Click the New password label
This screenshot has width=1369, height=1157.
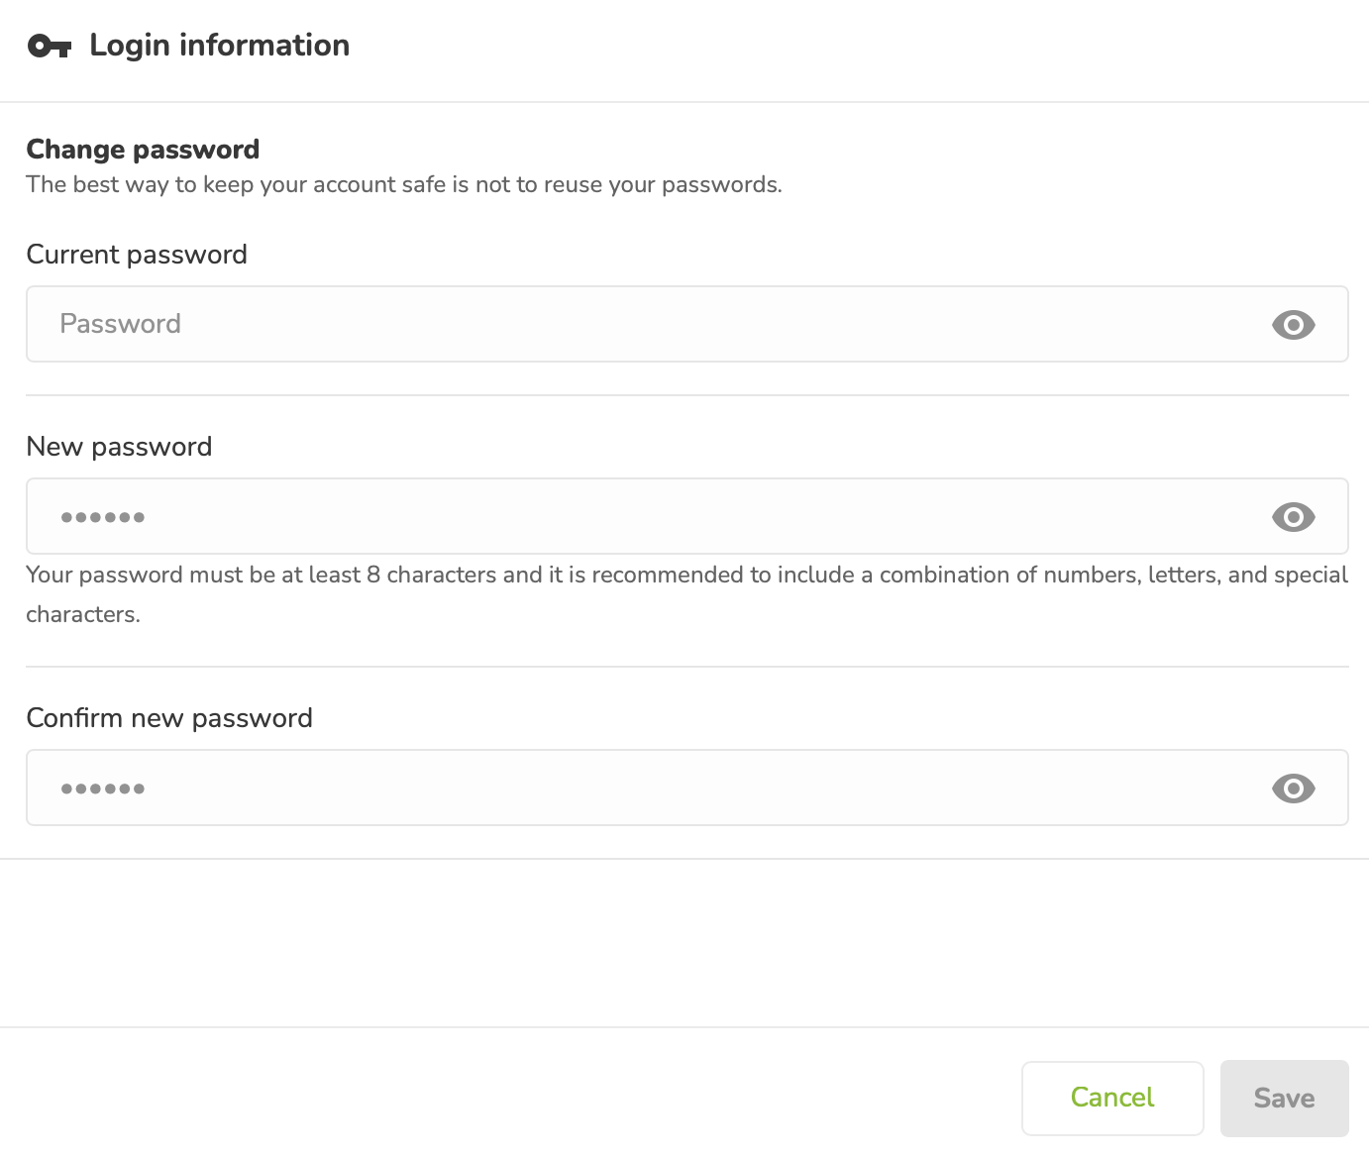pos(119,447)
